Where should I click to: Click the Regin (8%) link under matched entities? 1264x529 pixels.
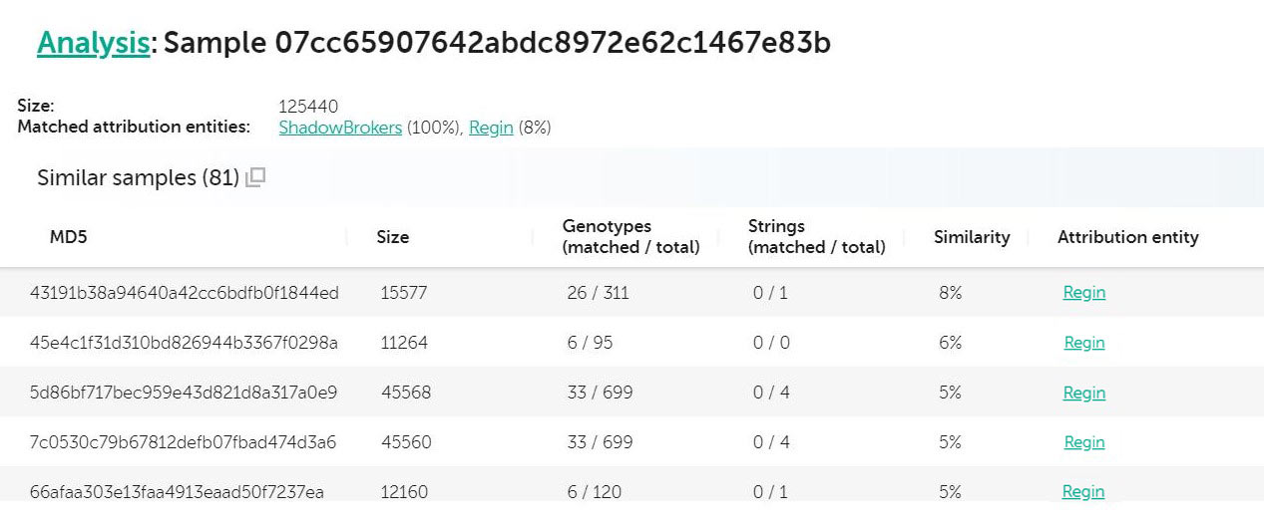click(491, 128)
